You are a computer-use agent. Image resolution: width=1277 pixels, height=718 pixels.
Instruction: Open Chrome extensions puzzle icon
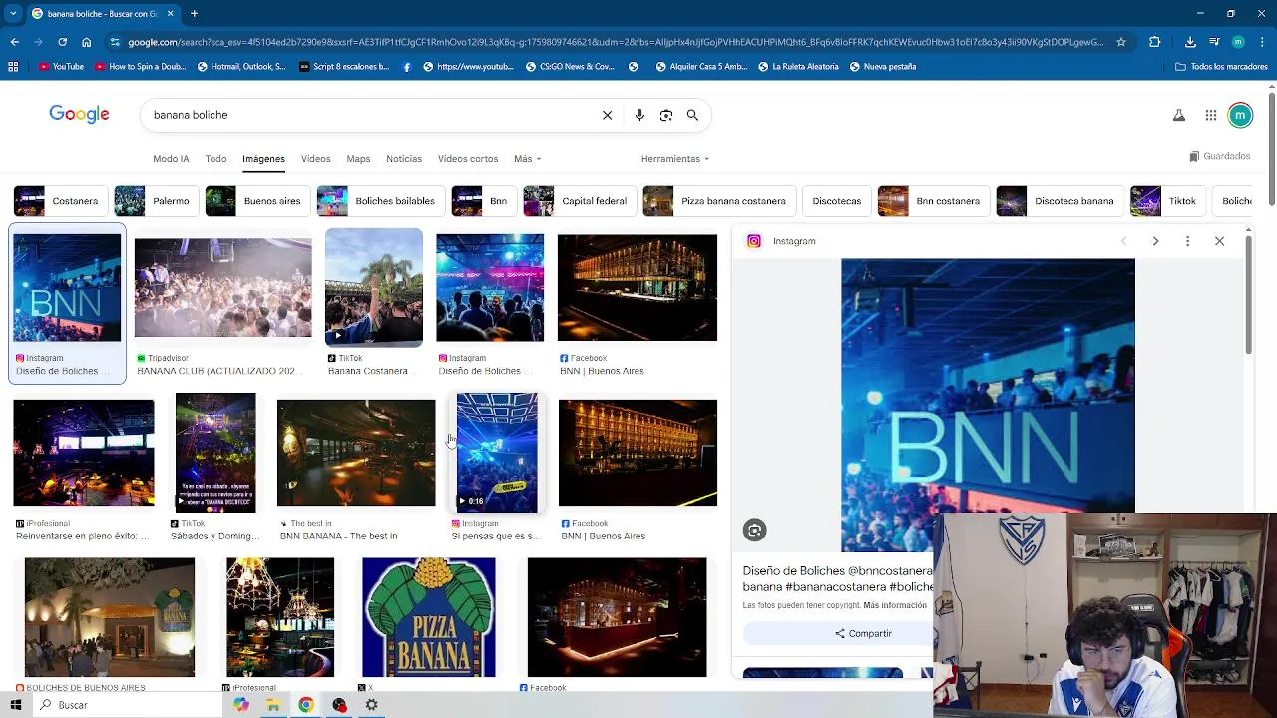tap(1155, 42)
